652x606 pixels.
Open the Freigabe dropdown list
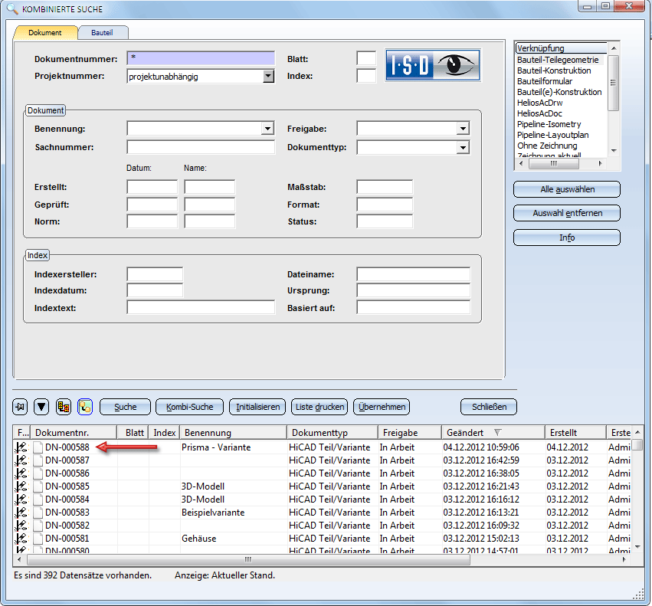coord(463,129)
